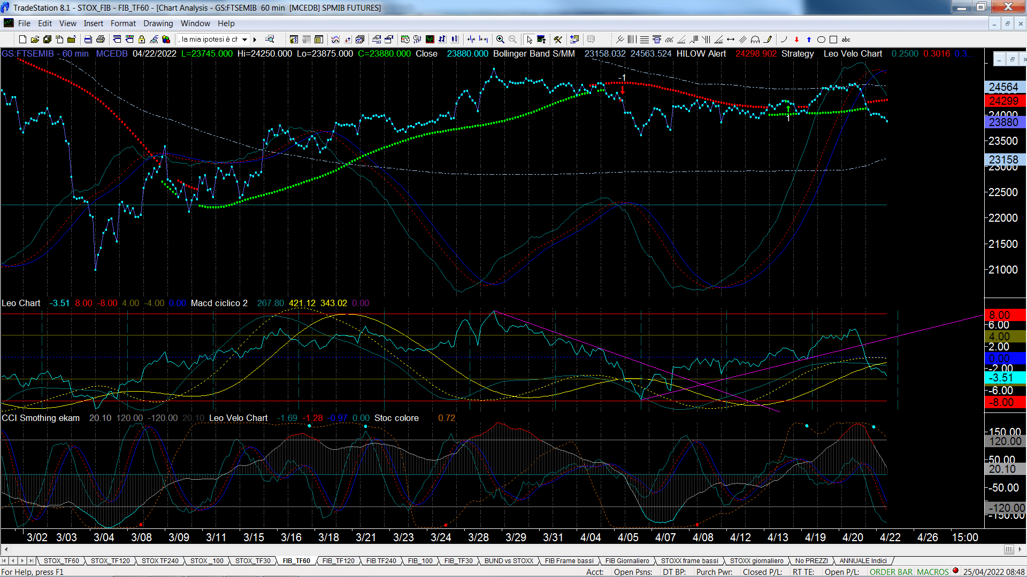
Task: Click the curved line drawing tool
Action: click(784, 40)
